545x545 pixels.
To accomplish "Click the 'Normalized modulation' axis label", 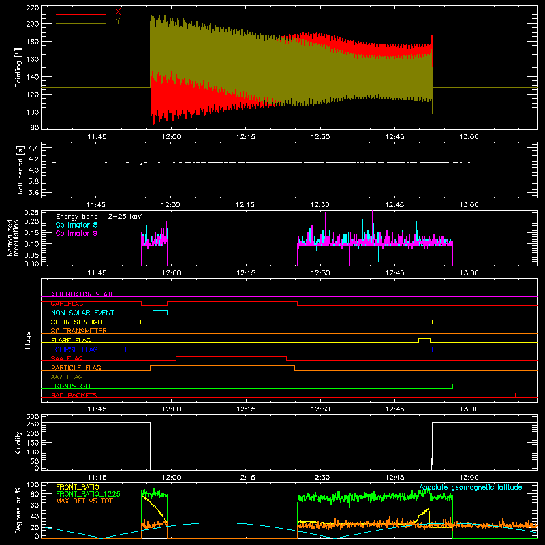I will pos(13,238).
